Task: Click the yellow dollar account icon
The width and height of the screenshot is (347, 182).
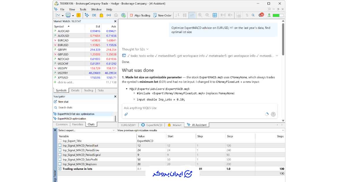Action: pyautogui.click(x=78, y=15)
